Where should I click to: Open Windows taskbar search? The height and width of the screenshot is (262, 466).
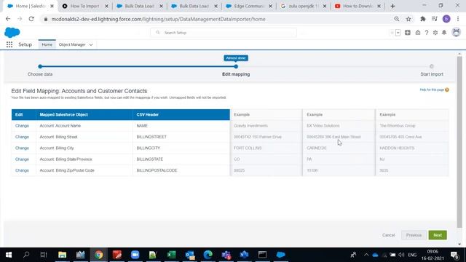26,255
